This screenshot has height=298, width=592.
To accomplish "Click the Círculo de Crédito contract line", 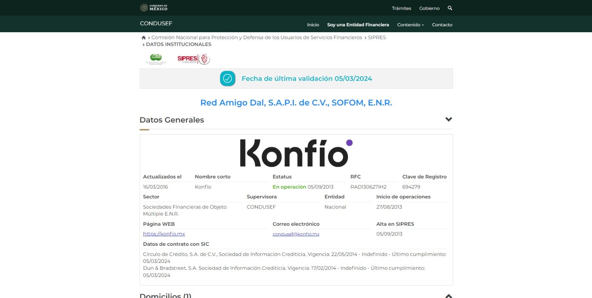I will [295, 258].
